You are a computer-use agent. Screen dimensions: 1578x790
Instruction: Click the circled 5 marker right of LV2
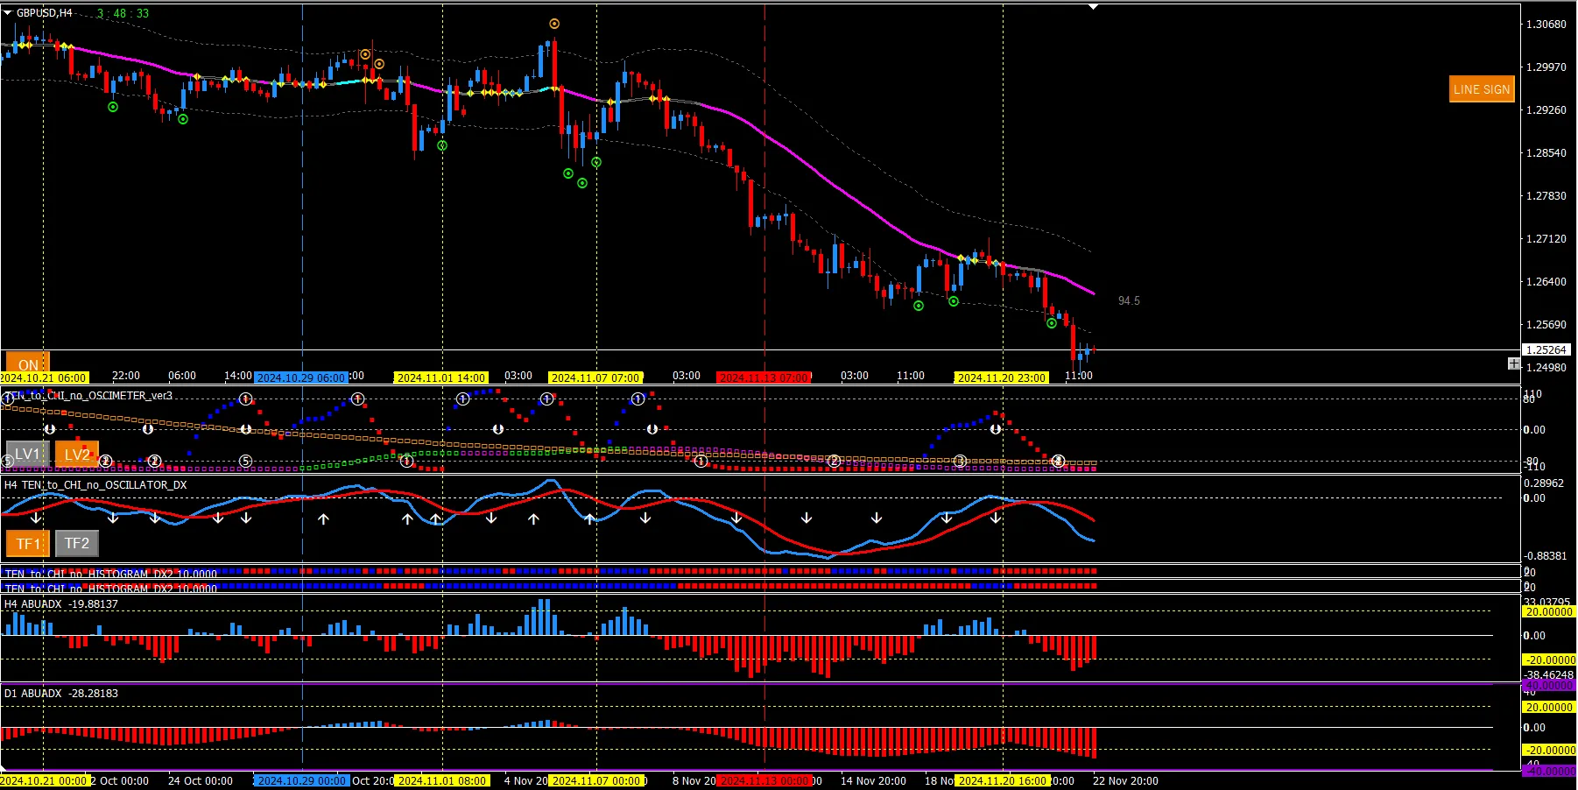tap(245, 461)
